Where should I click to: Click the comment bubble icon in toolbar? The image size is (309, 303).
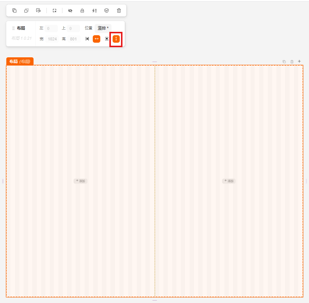38,10
